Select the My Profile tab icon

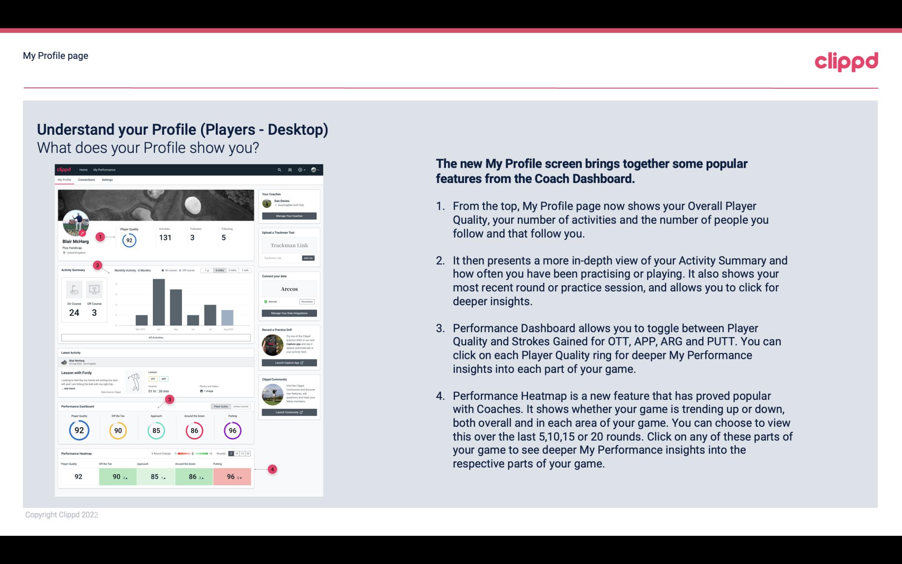[x=65, y=180]
